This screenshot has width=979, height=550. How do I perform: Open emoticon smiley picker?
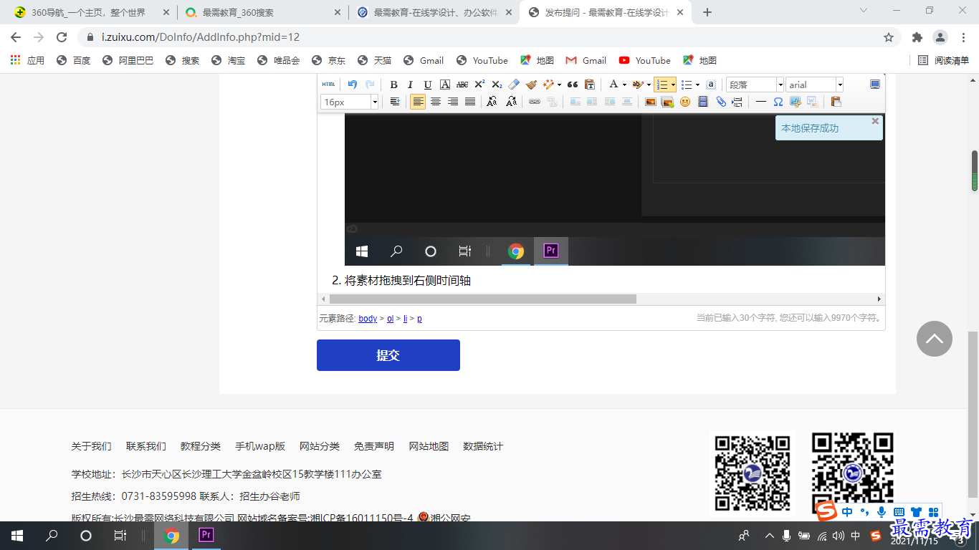(685, 102)
